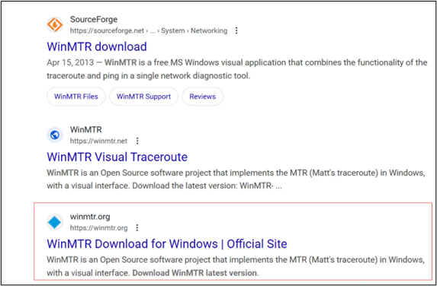Click the 'Reviews' sitelink chip

[203, 97]
